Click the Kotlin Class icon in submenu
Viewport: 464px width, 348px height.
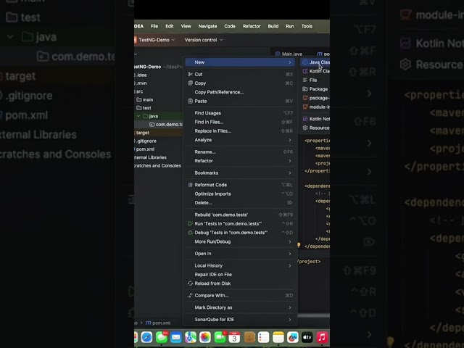(305, 71)
